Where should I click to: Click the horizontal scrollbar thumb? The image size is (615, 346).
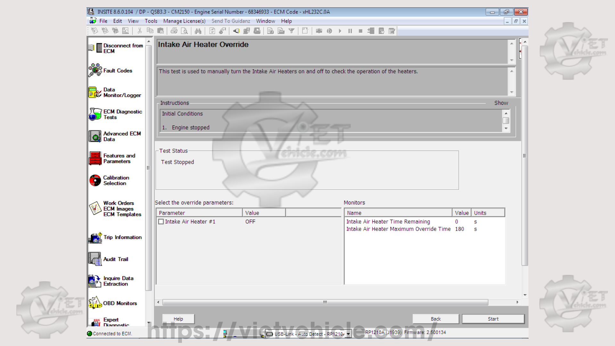[x=325, y=302]
